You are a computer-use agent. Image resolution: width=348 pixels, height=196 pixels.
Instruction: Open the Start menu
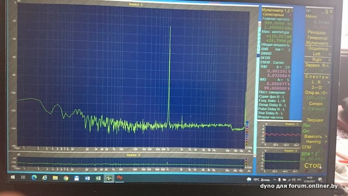[x=13, y=177]
